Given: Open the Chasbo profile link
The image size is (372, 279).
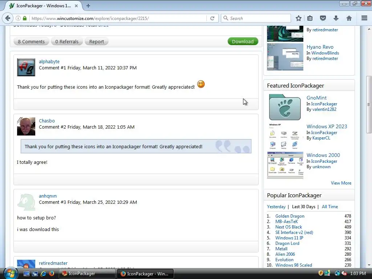Looking at the screenshot, I should point(47,121).
